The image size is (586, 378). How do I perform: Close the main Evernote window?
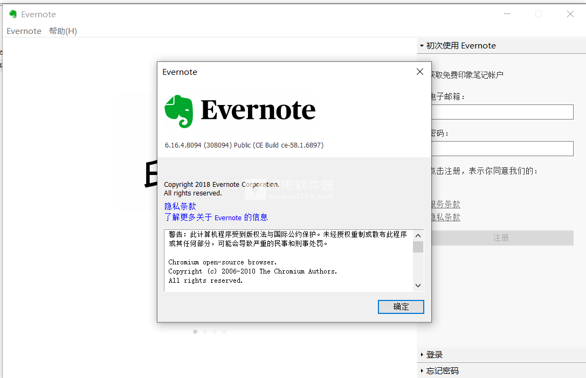coord(570,14)
